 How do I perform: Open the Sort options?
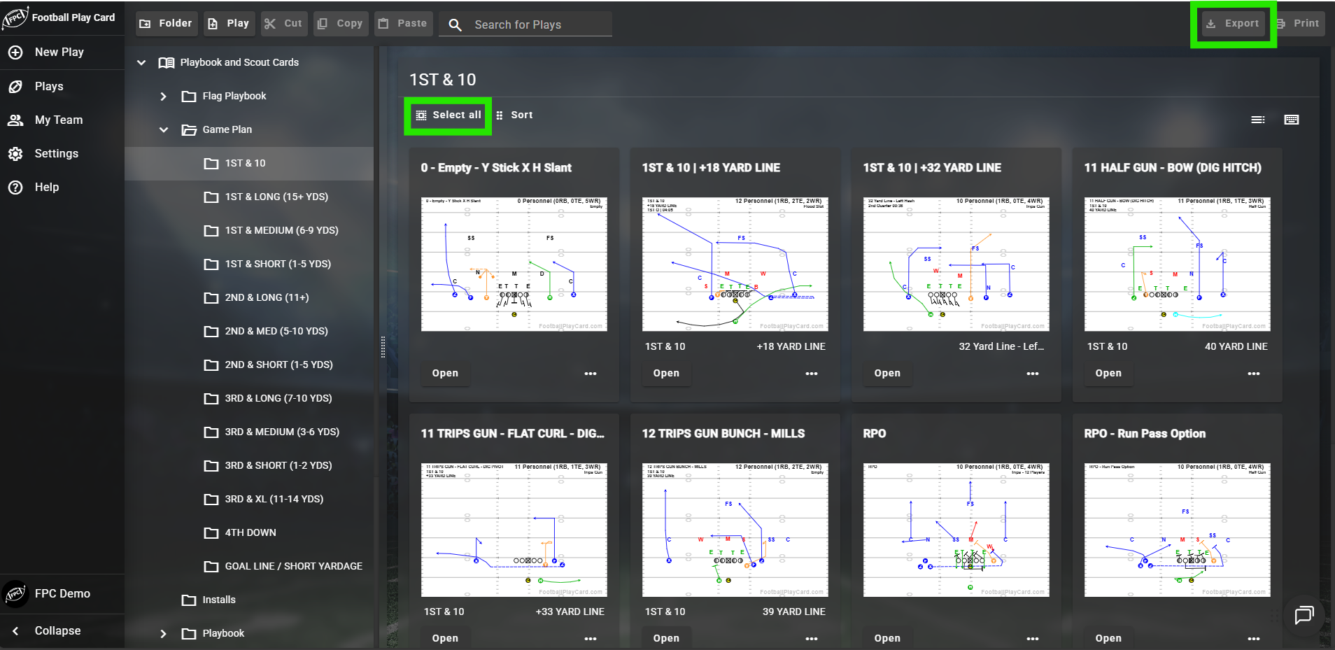coord(514,115)
